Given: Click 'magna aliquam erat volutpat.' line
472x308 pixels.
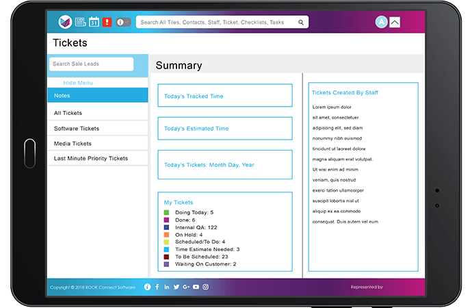Looking at the screenshot, I should 343,159.
